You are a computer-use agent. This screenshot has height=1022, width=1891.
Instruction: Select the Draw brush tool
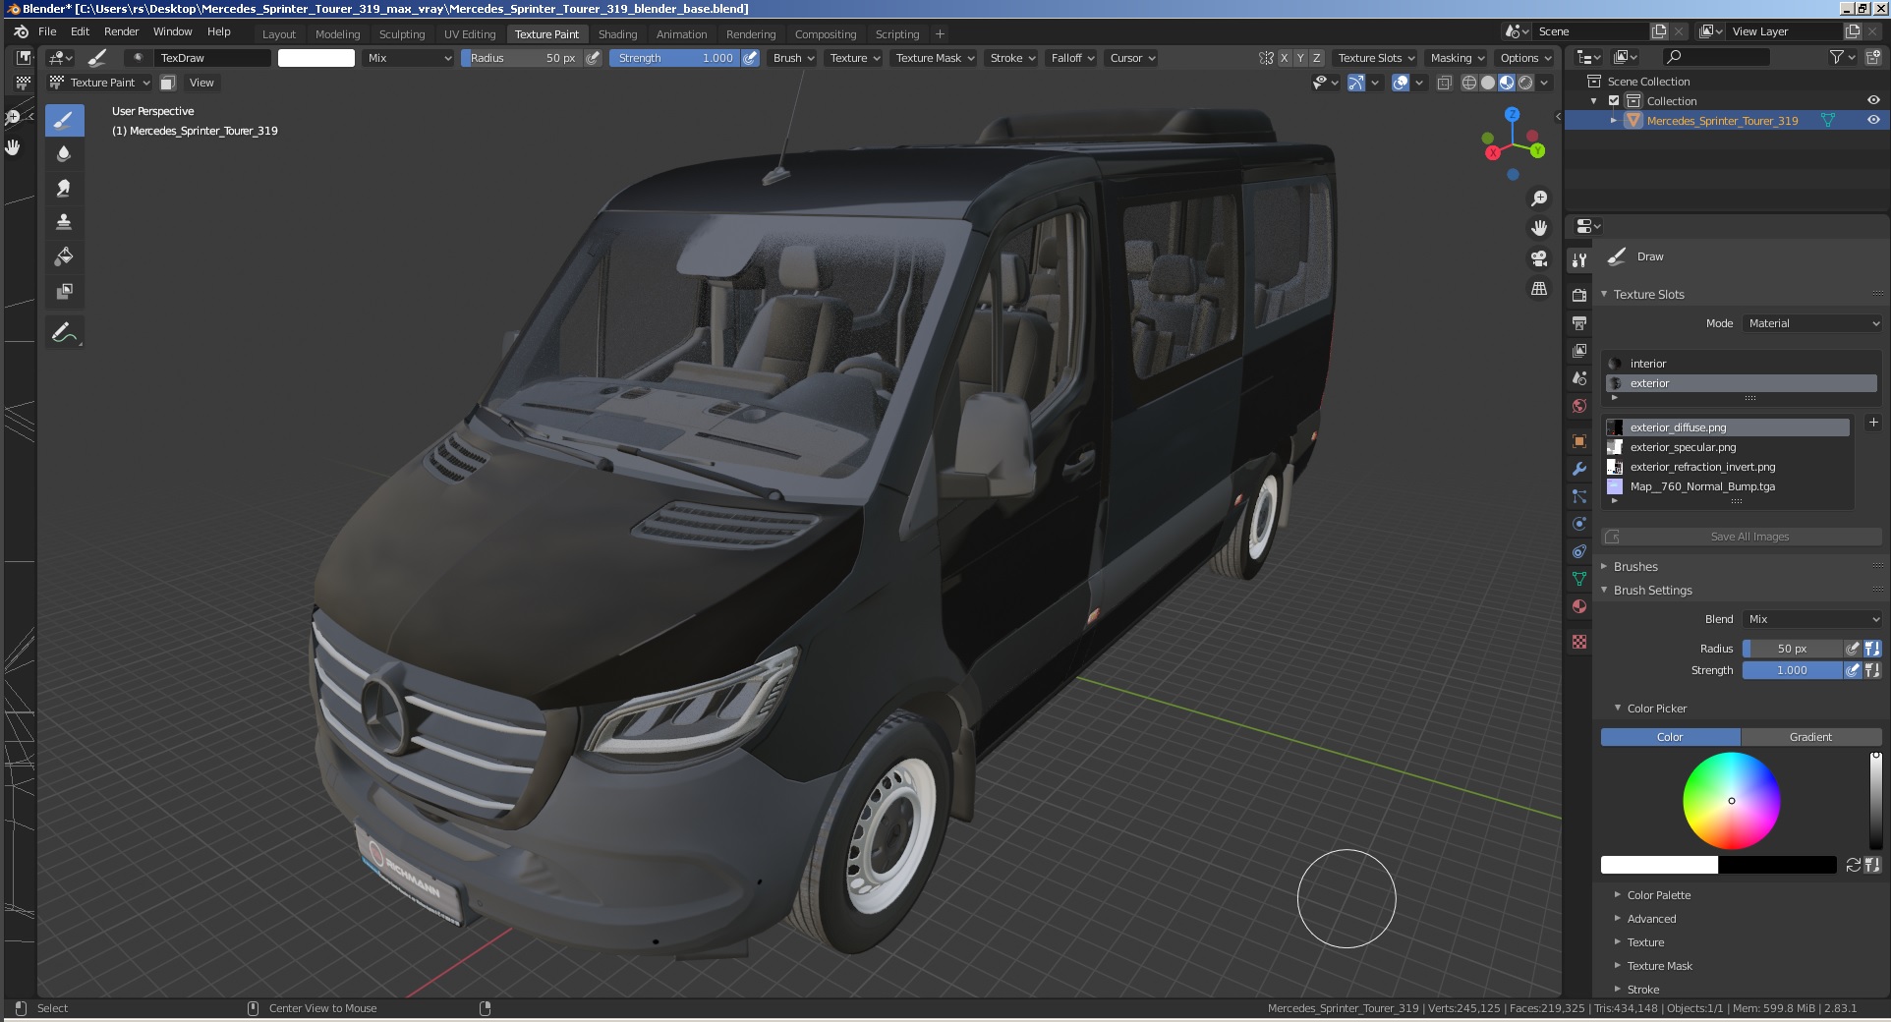(64, 121)
